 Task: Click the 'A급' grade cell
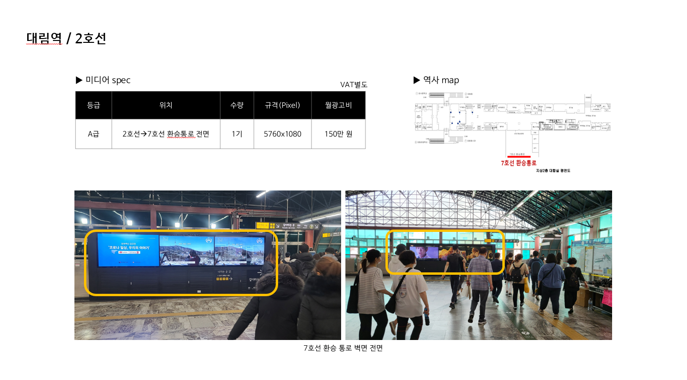[x=94, y=134]
